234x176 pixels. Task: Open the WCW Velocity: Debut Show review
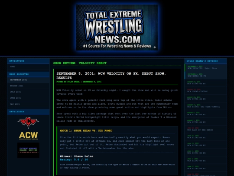(x=206, y=67)
